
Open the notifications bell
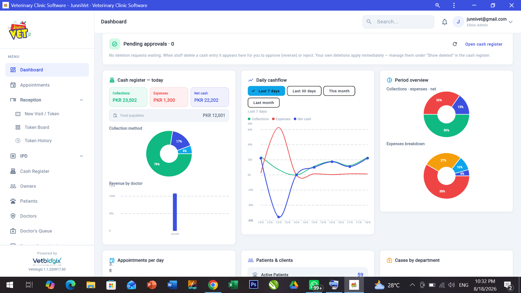click(x=444, y=22)
